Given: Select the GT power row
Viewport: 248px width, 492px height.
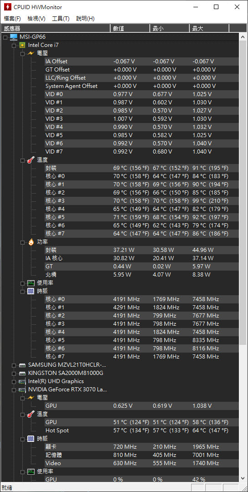Looking at the screenshot, I should [x=142, y=266].
